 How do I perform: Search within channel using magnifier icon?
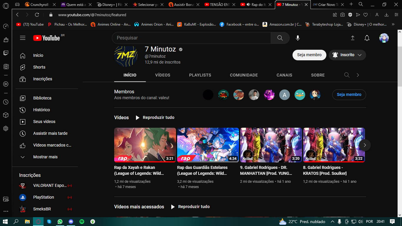(347, 75)
